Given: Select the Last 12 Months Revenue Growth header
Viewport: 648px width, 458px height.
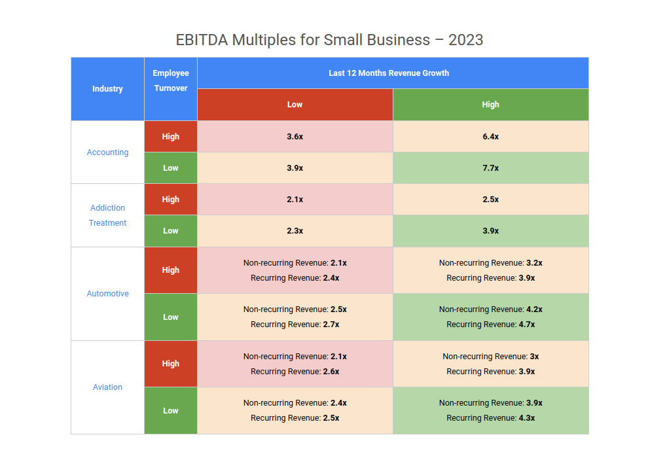Looking at the screenshot, I should click(389, 73).
